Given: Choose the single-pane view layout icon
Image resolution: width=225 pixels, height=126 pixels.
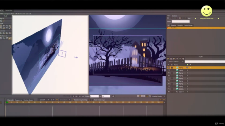Looking at the screenshot, I should point(138,96).
